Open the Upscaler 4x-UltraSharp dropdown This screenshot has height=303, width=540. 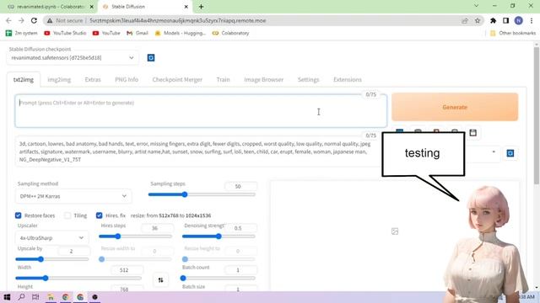(51, 237)
